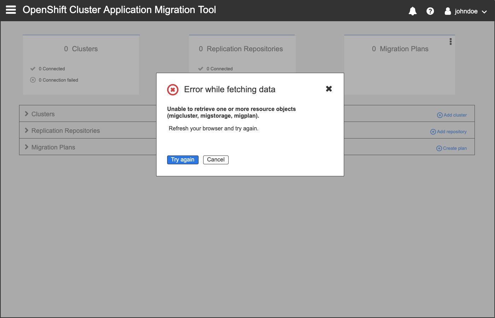Open help using the question mark icon
The height and width of the screenshot is (318, 495).
(430, 11)
